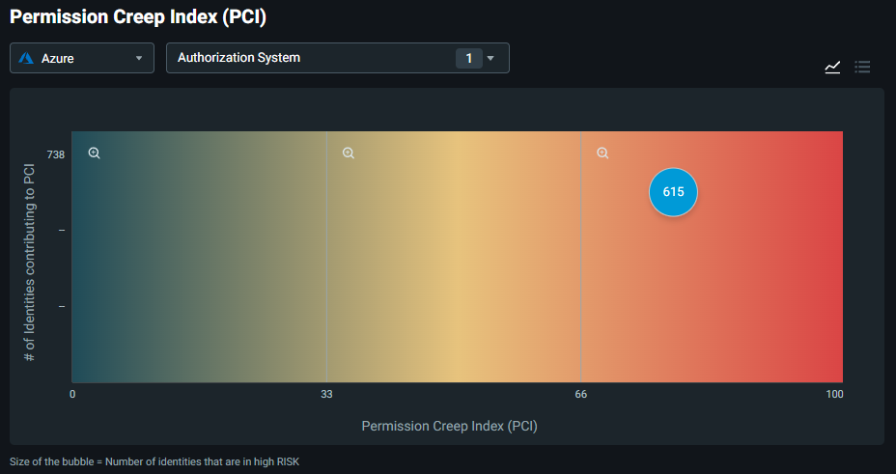Open the Azure cloud provider dropdown arrow
Viewport: 896px width, 474px height.
click(139, 58)
